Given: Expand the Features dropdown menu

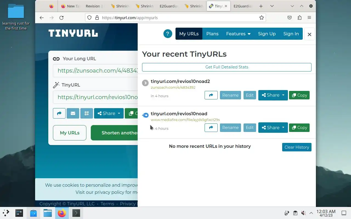Looking at the screenshot, I should (x=238, y=34).
